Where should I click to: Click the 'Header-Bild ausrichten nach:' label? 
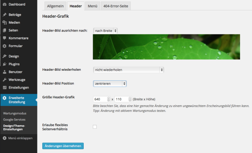point(65,30)
